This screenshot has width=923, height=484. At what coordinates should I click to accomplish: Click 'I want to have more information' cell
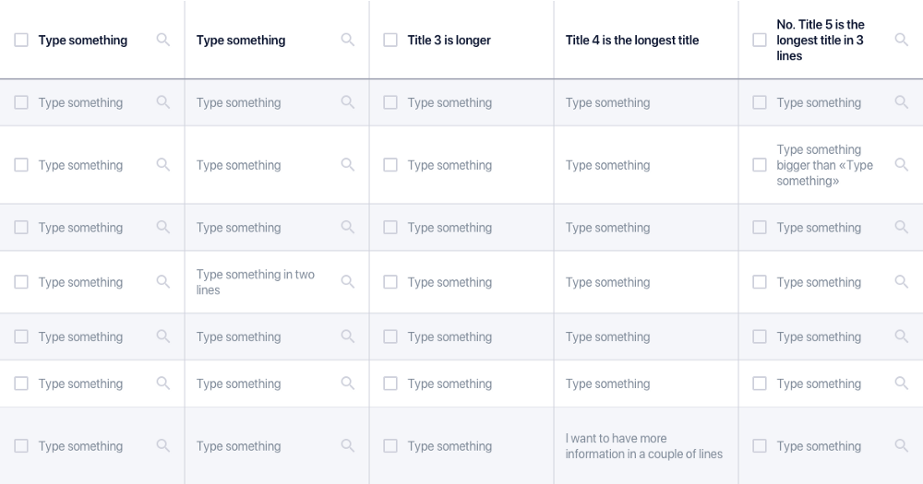[644, 446]
